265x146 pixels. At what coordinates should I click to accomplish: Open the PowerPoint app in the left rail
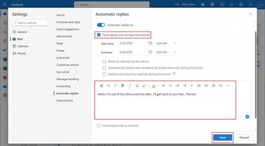point(5,77)
